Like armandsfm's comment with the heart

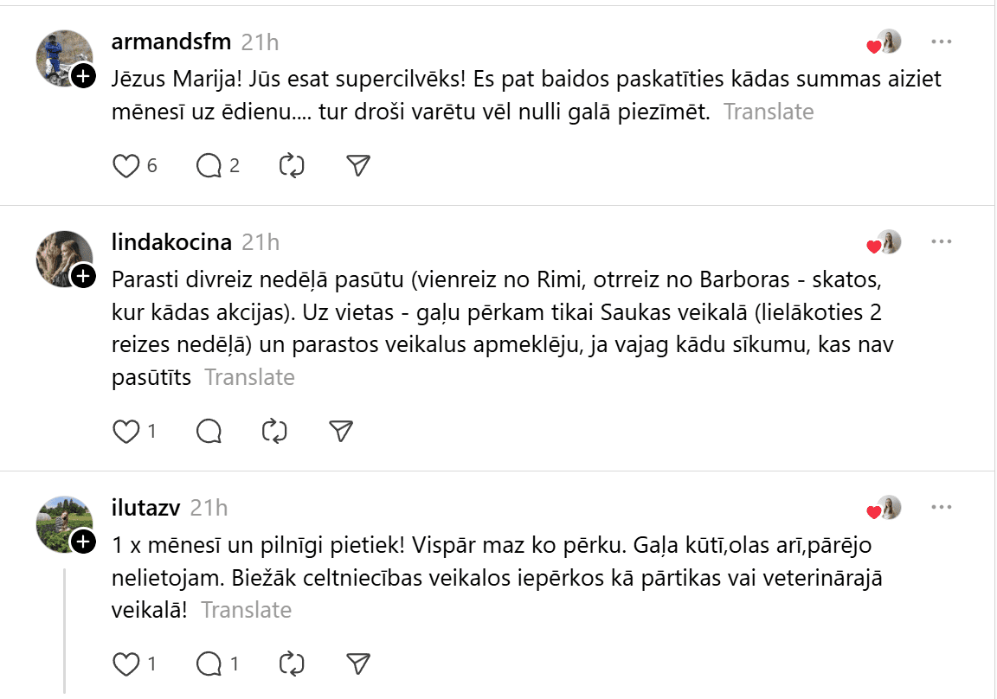(126, 165)
